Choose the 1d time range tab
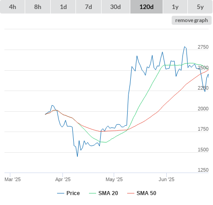This screenshot has width=213, height=205. 63,7
